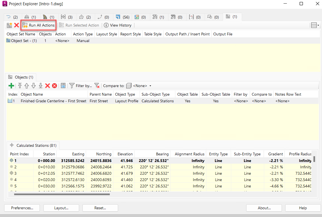Viewport: 322px width, 217px height.
Task: Click the horizontal scrollbar under stations table
Action: click(x=62, y=194)
